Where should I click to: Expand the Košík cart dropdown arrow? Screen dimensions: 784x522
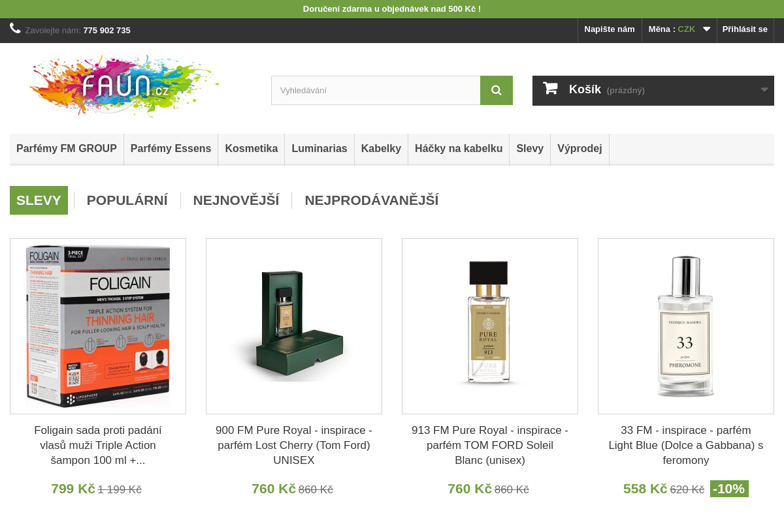pyautogui.click(x=764, y=90)
